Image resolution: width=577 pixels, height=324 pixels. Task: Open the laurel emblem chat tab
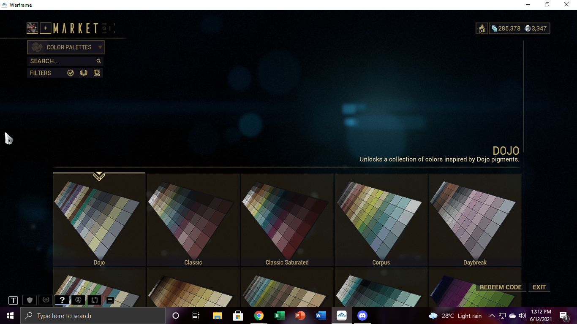coord(46,300)
